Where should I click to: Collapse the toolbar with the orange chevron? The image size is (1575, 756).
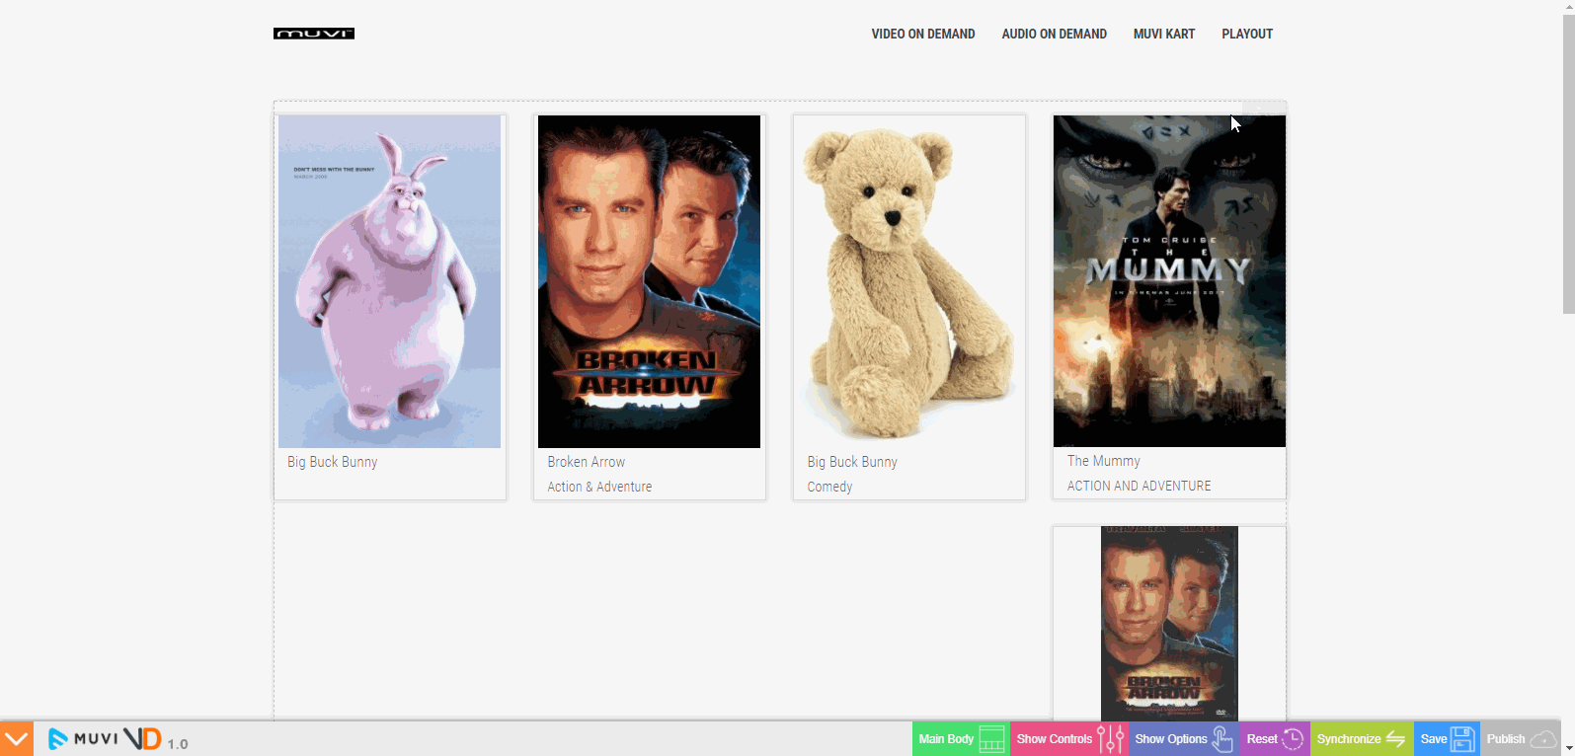[x=17, y=738]
